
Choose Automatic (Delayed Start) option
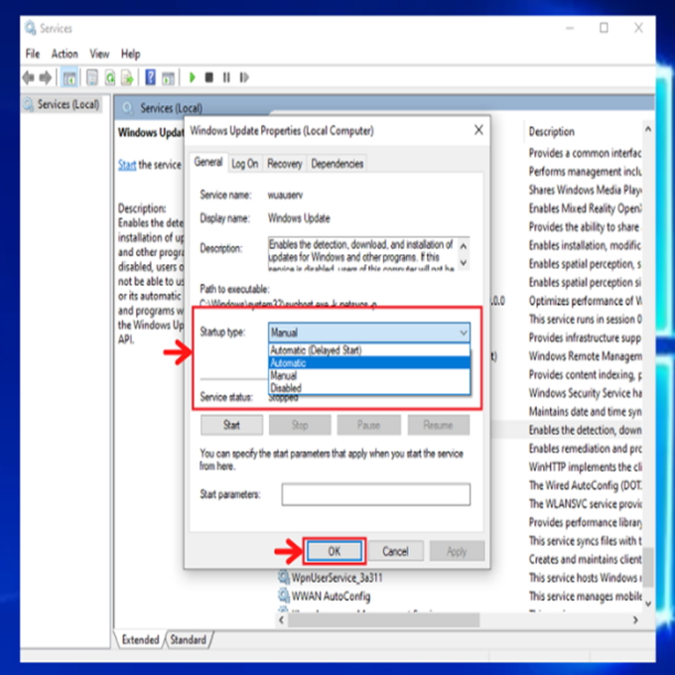(369, 350)
